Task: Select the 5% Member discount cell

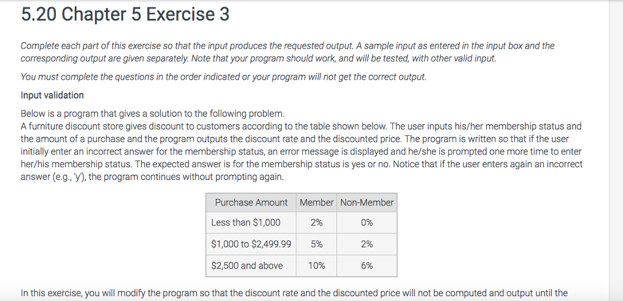Action: [316, 244]
